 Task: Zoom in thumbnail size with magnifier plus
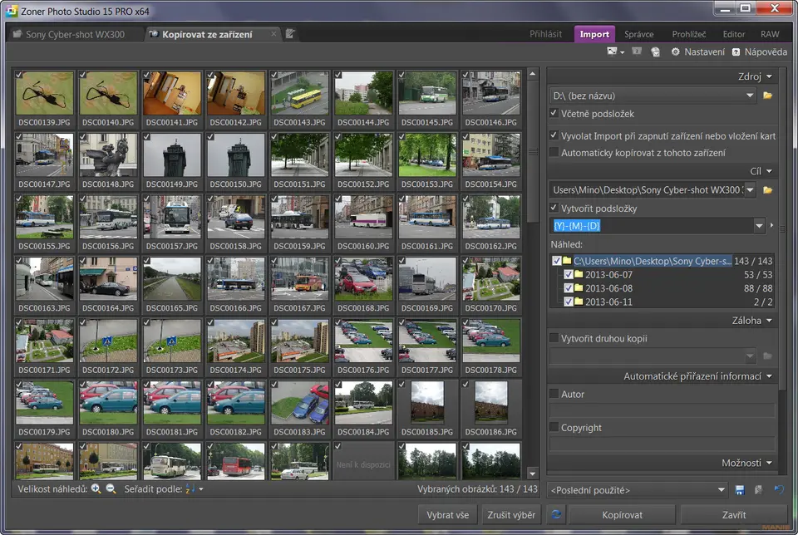pos(96,489)
